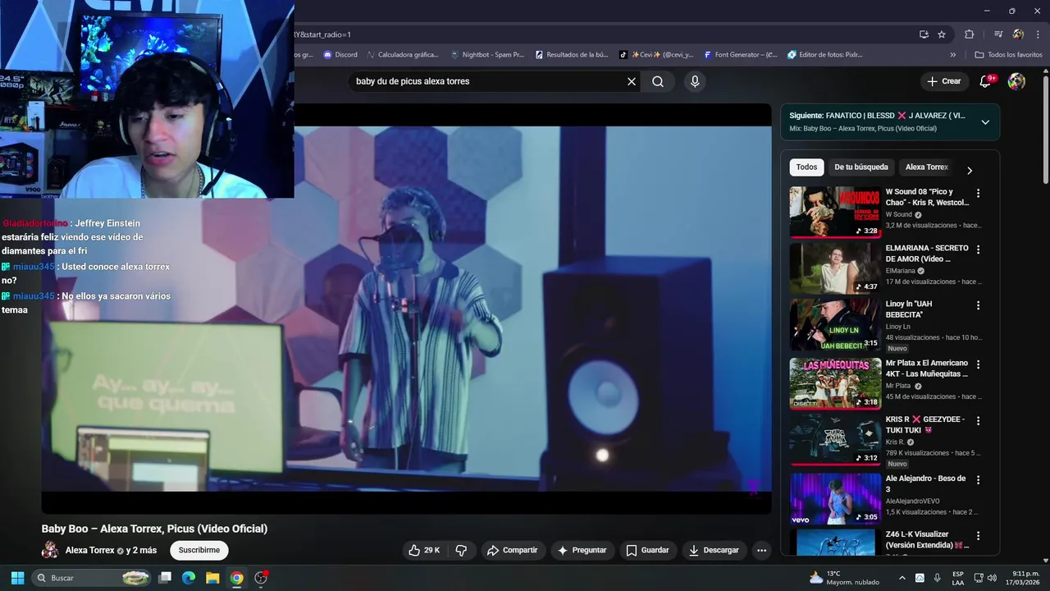Open Windows Start menu
This screenshot has height=591, width=1050.
pyautogui.click(x=17, y=578)
